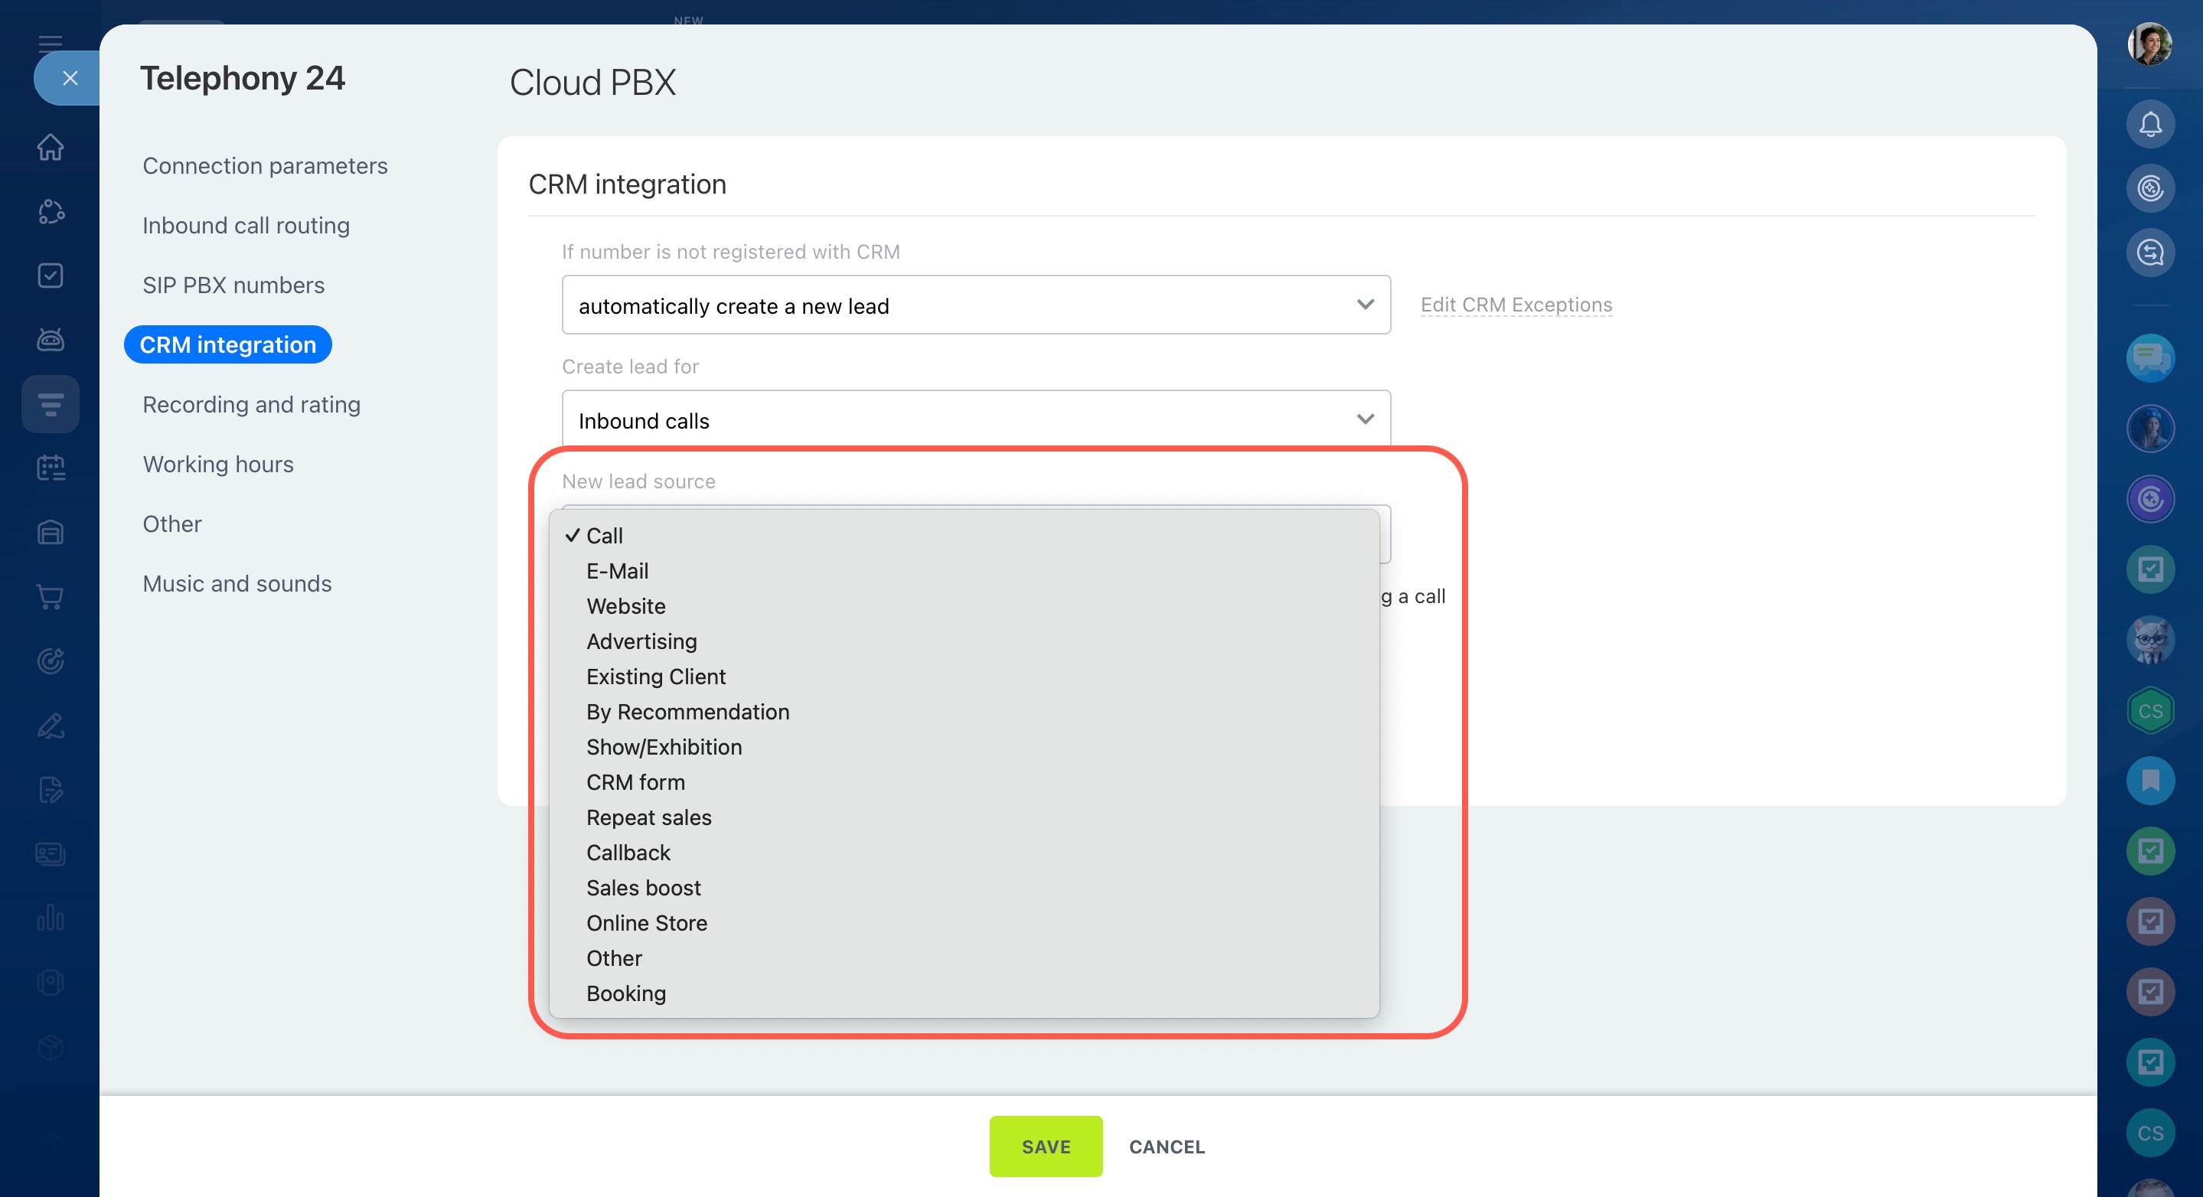The height and width of the screenshot is (1197, 2203).
Task: Switch to Recording and rating section
Action: (250, 404)
